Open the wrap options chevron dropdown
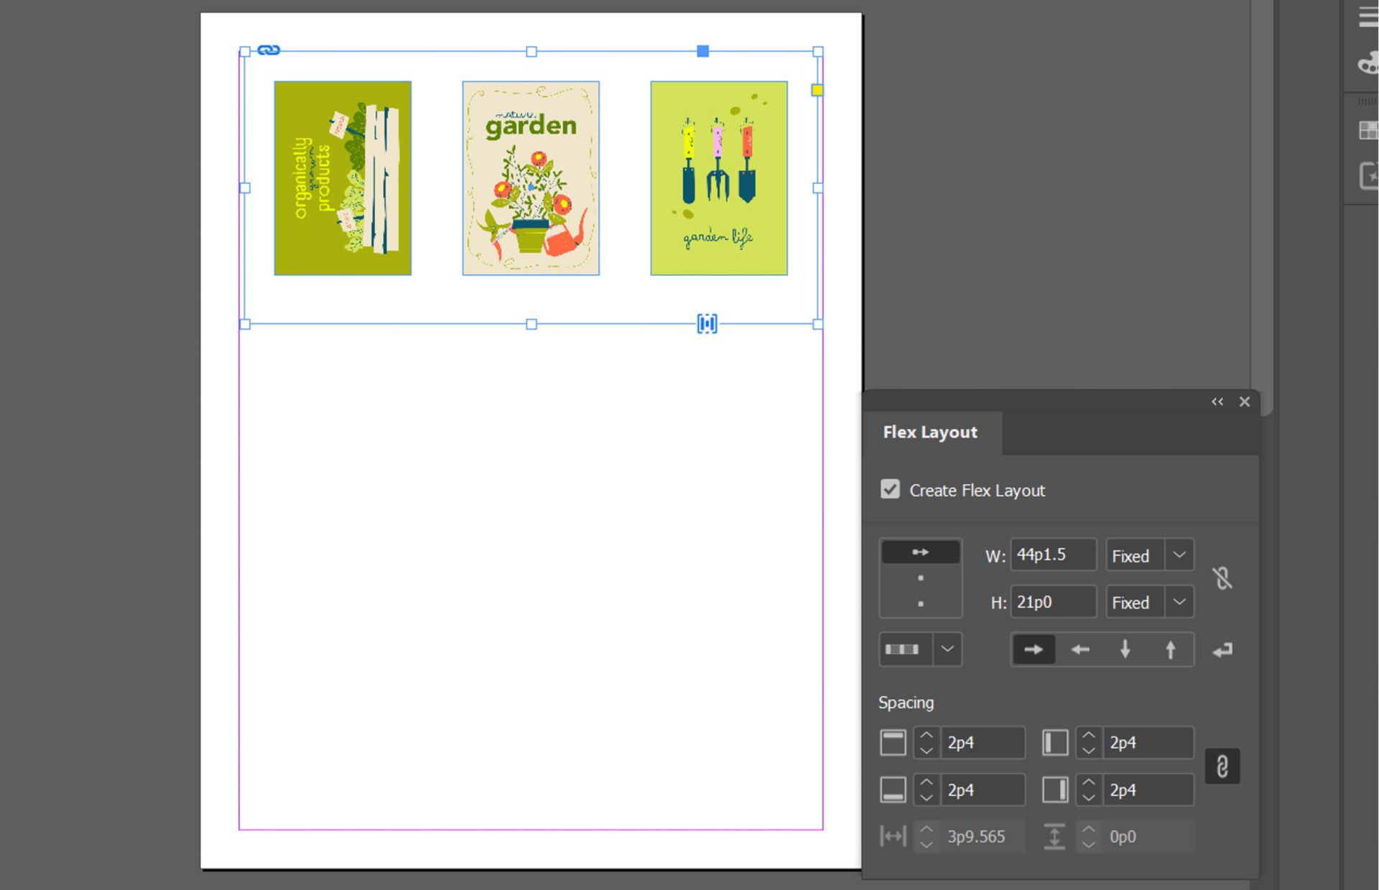1379x890 pixels. click(x=948, y=649)
